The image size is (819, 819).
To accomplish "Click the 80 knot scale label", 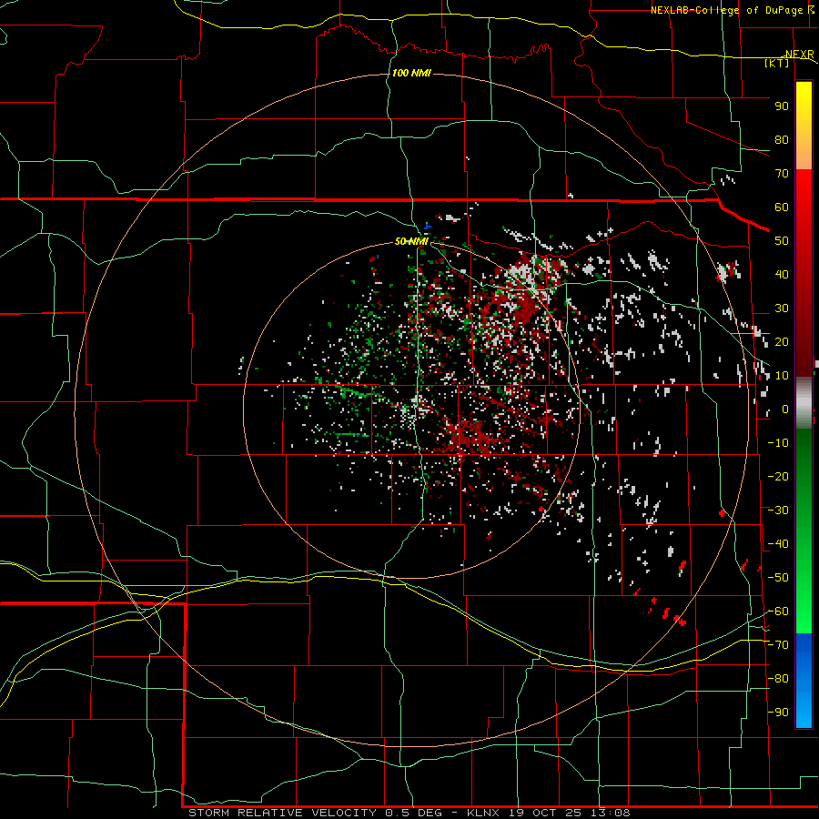I will pos(782,140).
